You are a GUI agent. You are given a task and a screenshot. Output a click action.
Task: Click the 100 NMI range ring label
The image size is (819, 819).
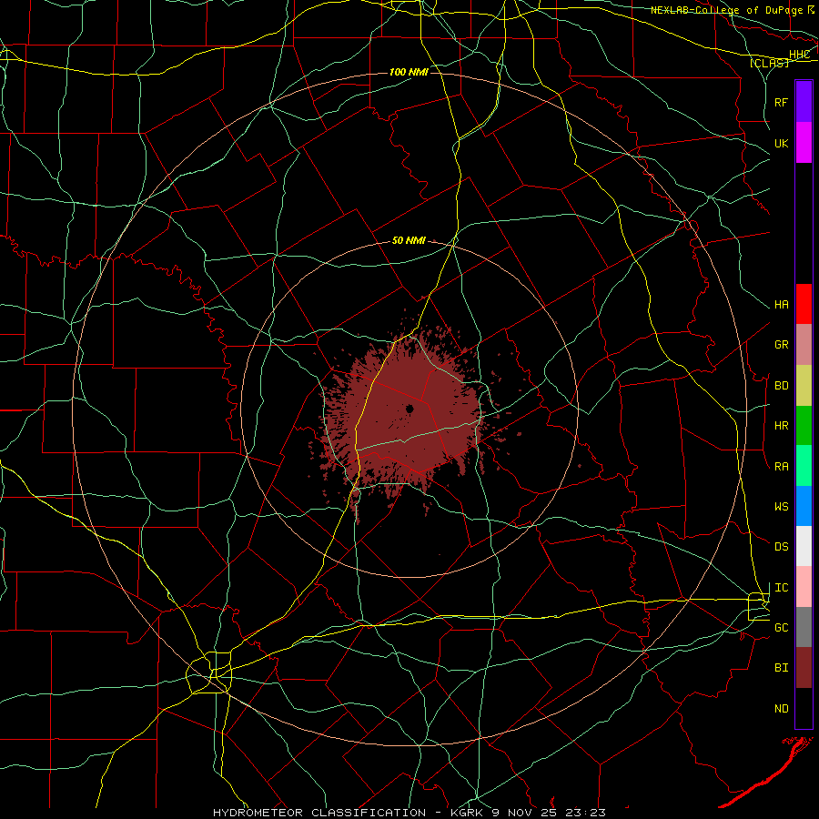click(x=409, y=72)
